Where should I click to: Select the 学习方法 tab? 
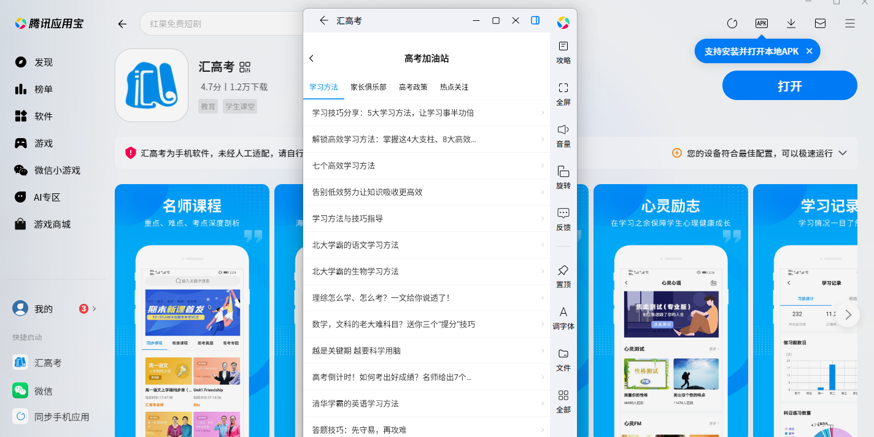(323, 87)
